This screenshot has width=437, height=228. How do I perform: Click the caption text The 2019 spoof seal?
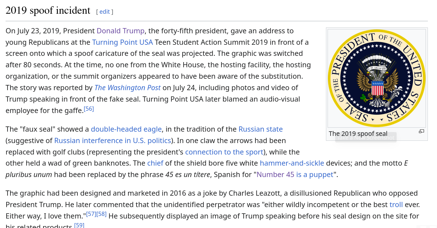click(x=358, y=134)
